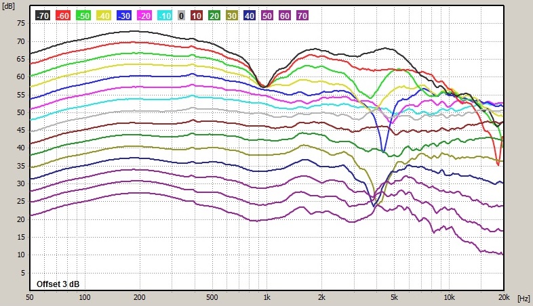Image resolution: width=533 pixels, height=306 pixels.
Task: Toggle the gray 0 degree legend entry
Action: [182, 15]
